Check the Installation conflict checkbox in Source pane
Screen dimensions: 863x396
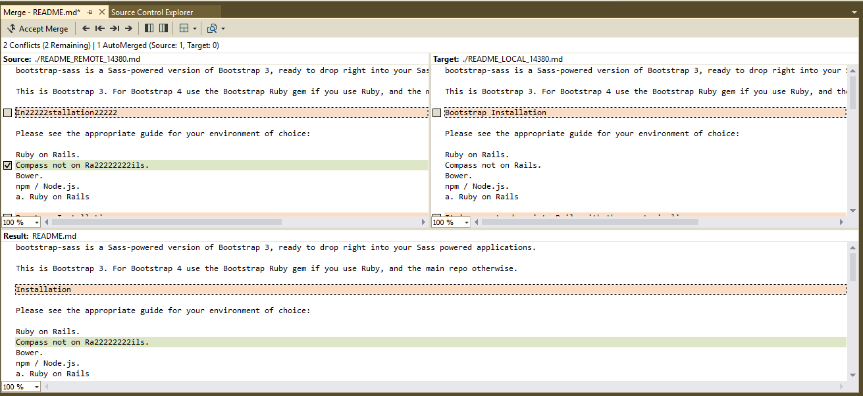click(x=7, y=112)
